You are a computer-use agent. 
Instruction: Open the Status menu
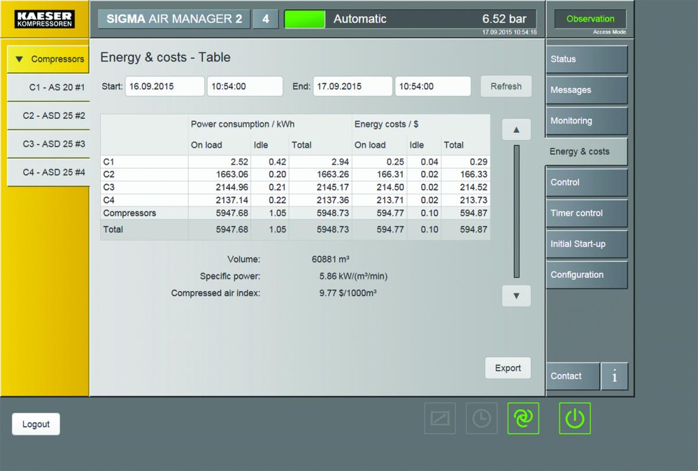click(586, 59)
